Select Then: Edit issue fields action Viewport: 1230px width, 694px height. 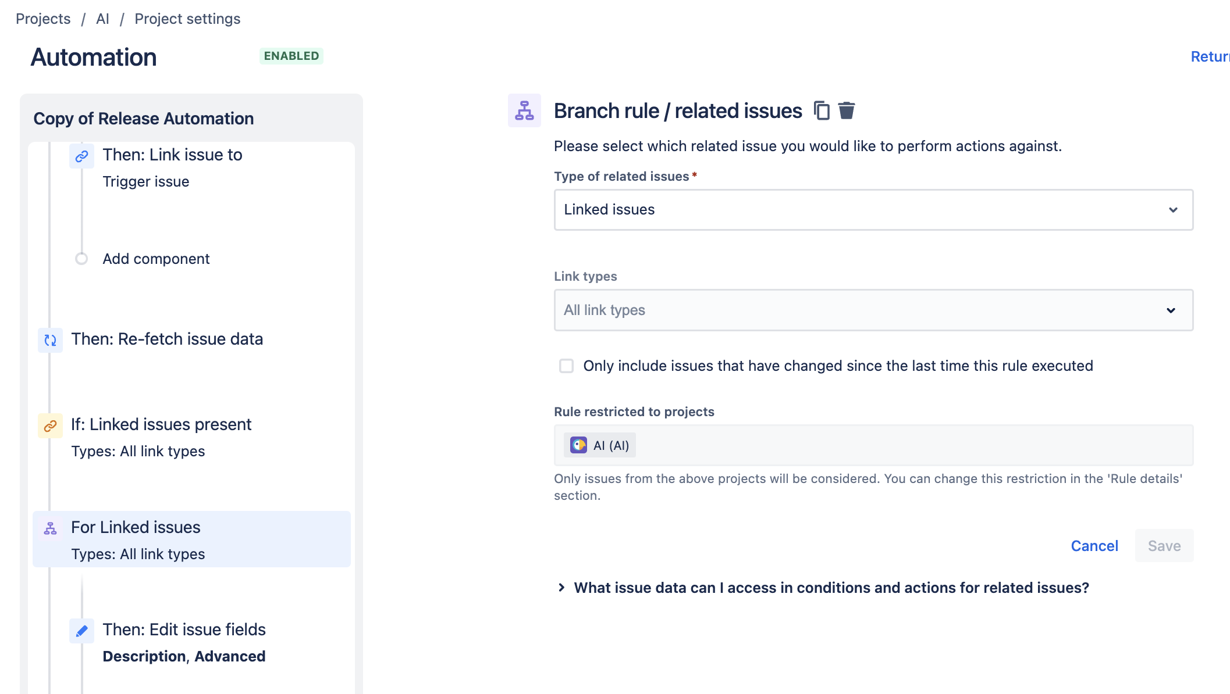184,629
